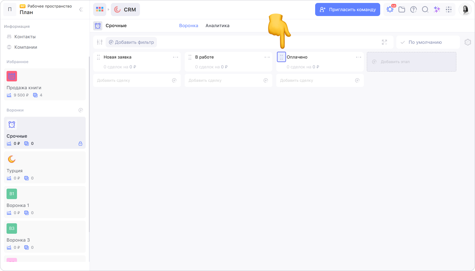The height and width of the screenshot is (271, 475).
Task: Click the green B1 funnel badge
Action: tap(12, 194)
